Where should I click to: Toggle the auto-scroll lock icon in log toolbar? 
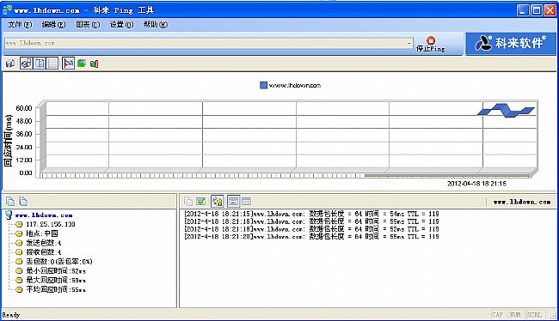(x=217, y=202)
